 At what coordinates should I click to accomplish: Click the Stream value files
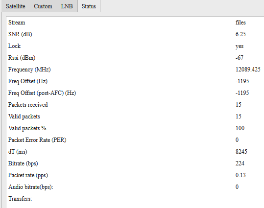pos(240,23)
